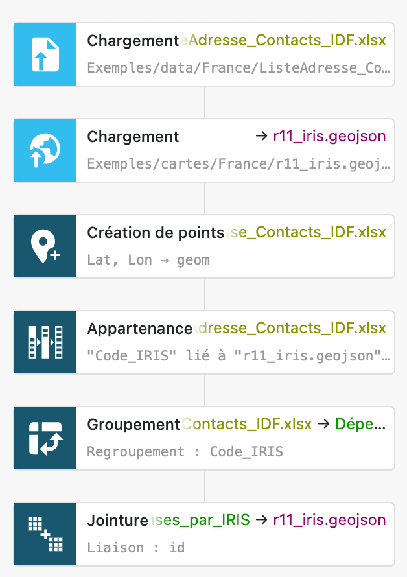Open the Jointure step card

tap(204, 534)
